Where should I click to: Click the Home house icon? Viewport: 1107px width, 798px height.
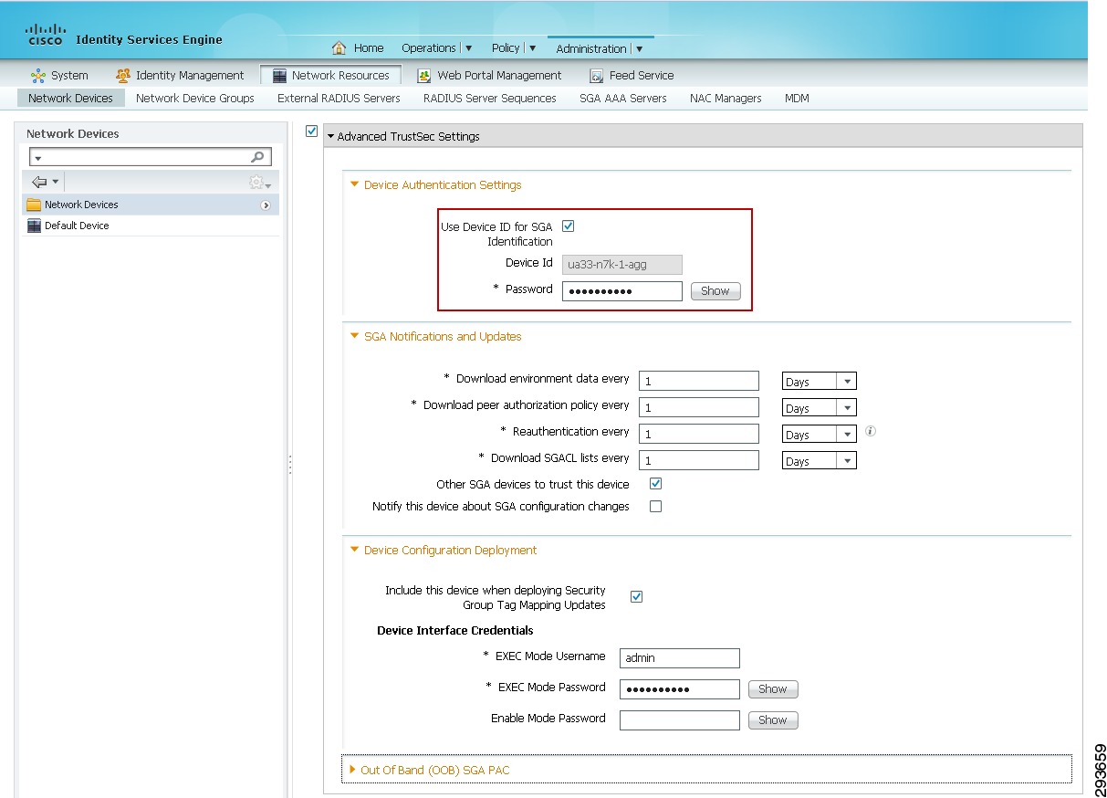339,47
